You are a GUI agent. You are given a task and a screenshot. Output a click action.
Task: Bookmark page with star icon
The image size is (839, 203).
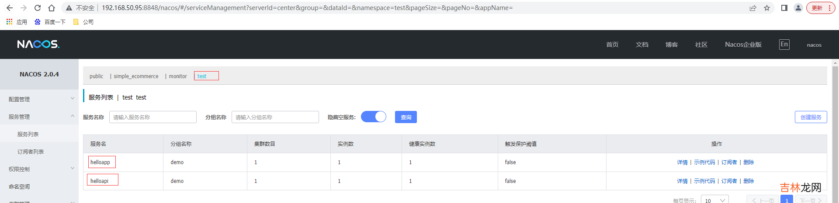click(x=767, y=8)
